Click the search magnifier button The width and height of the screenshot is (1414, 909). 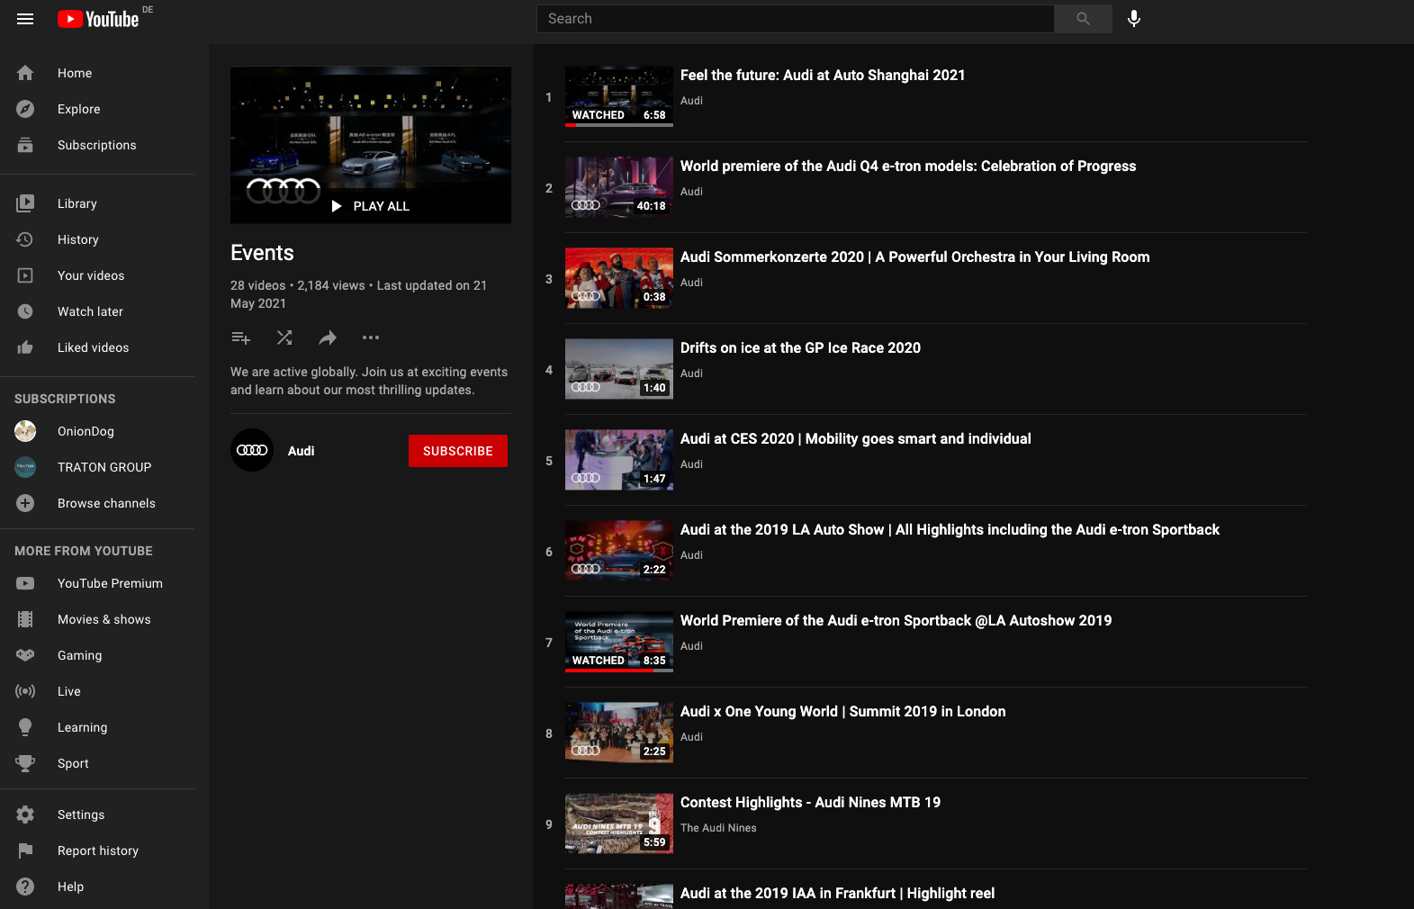tap(1083, 19)
